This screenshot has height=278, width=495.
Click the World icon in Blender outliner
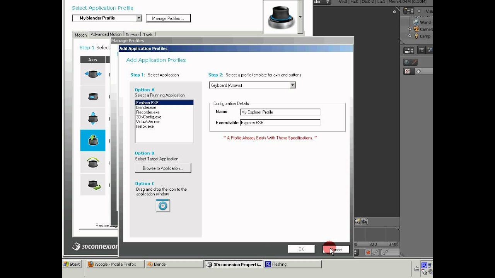(416, 22)
